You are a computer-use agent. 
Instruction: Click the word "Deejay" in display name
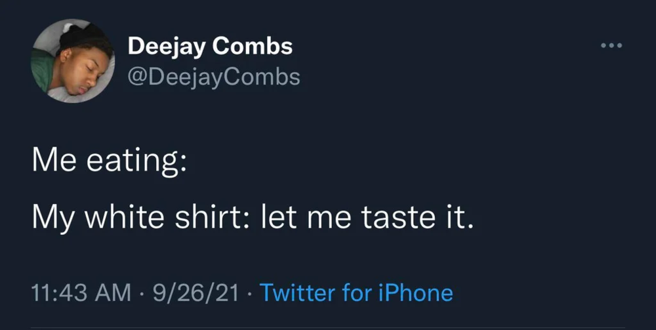coord(167,47)
